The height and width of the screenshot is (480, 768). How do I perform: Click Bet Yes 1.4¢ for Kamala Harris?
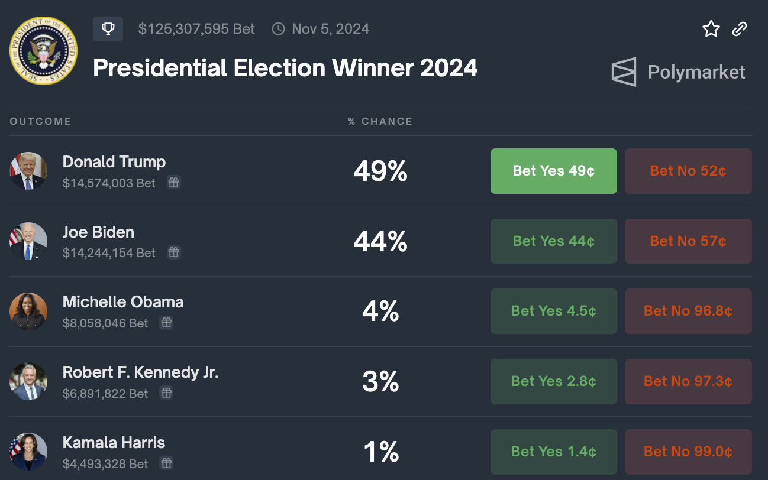(x=554, y=452)
